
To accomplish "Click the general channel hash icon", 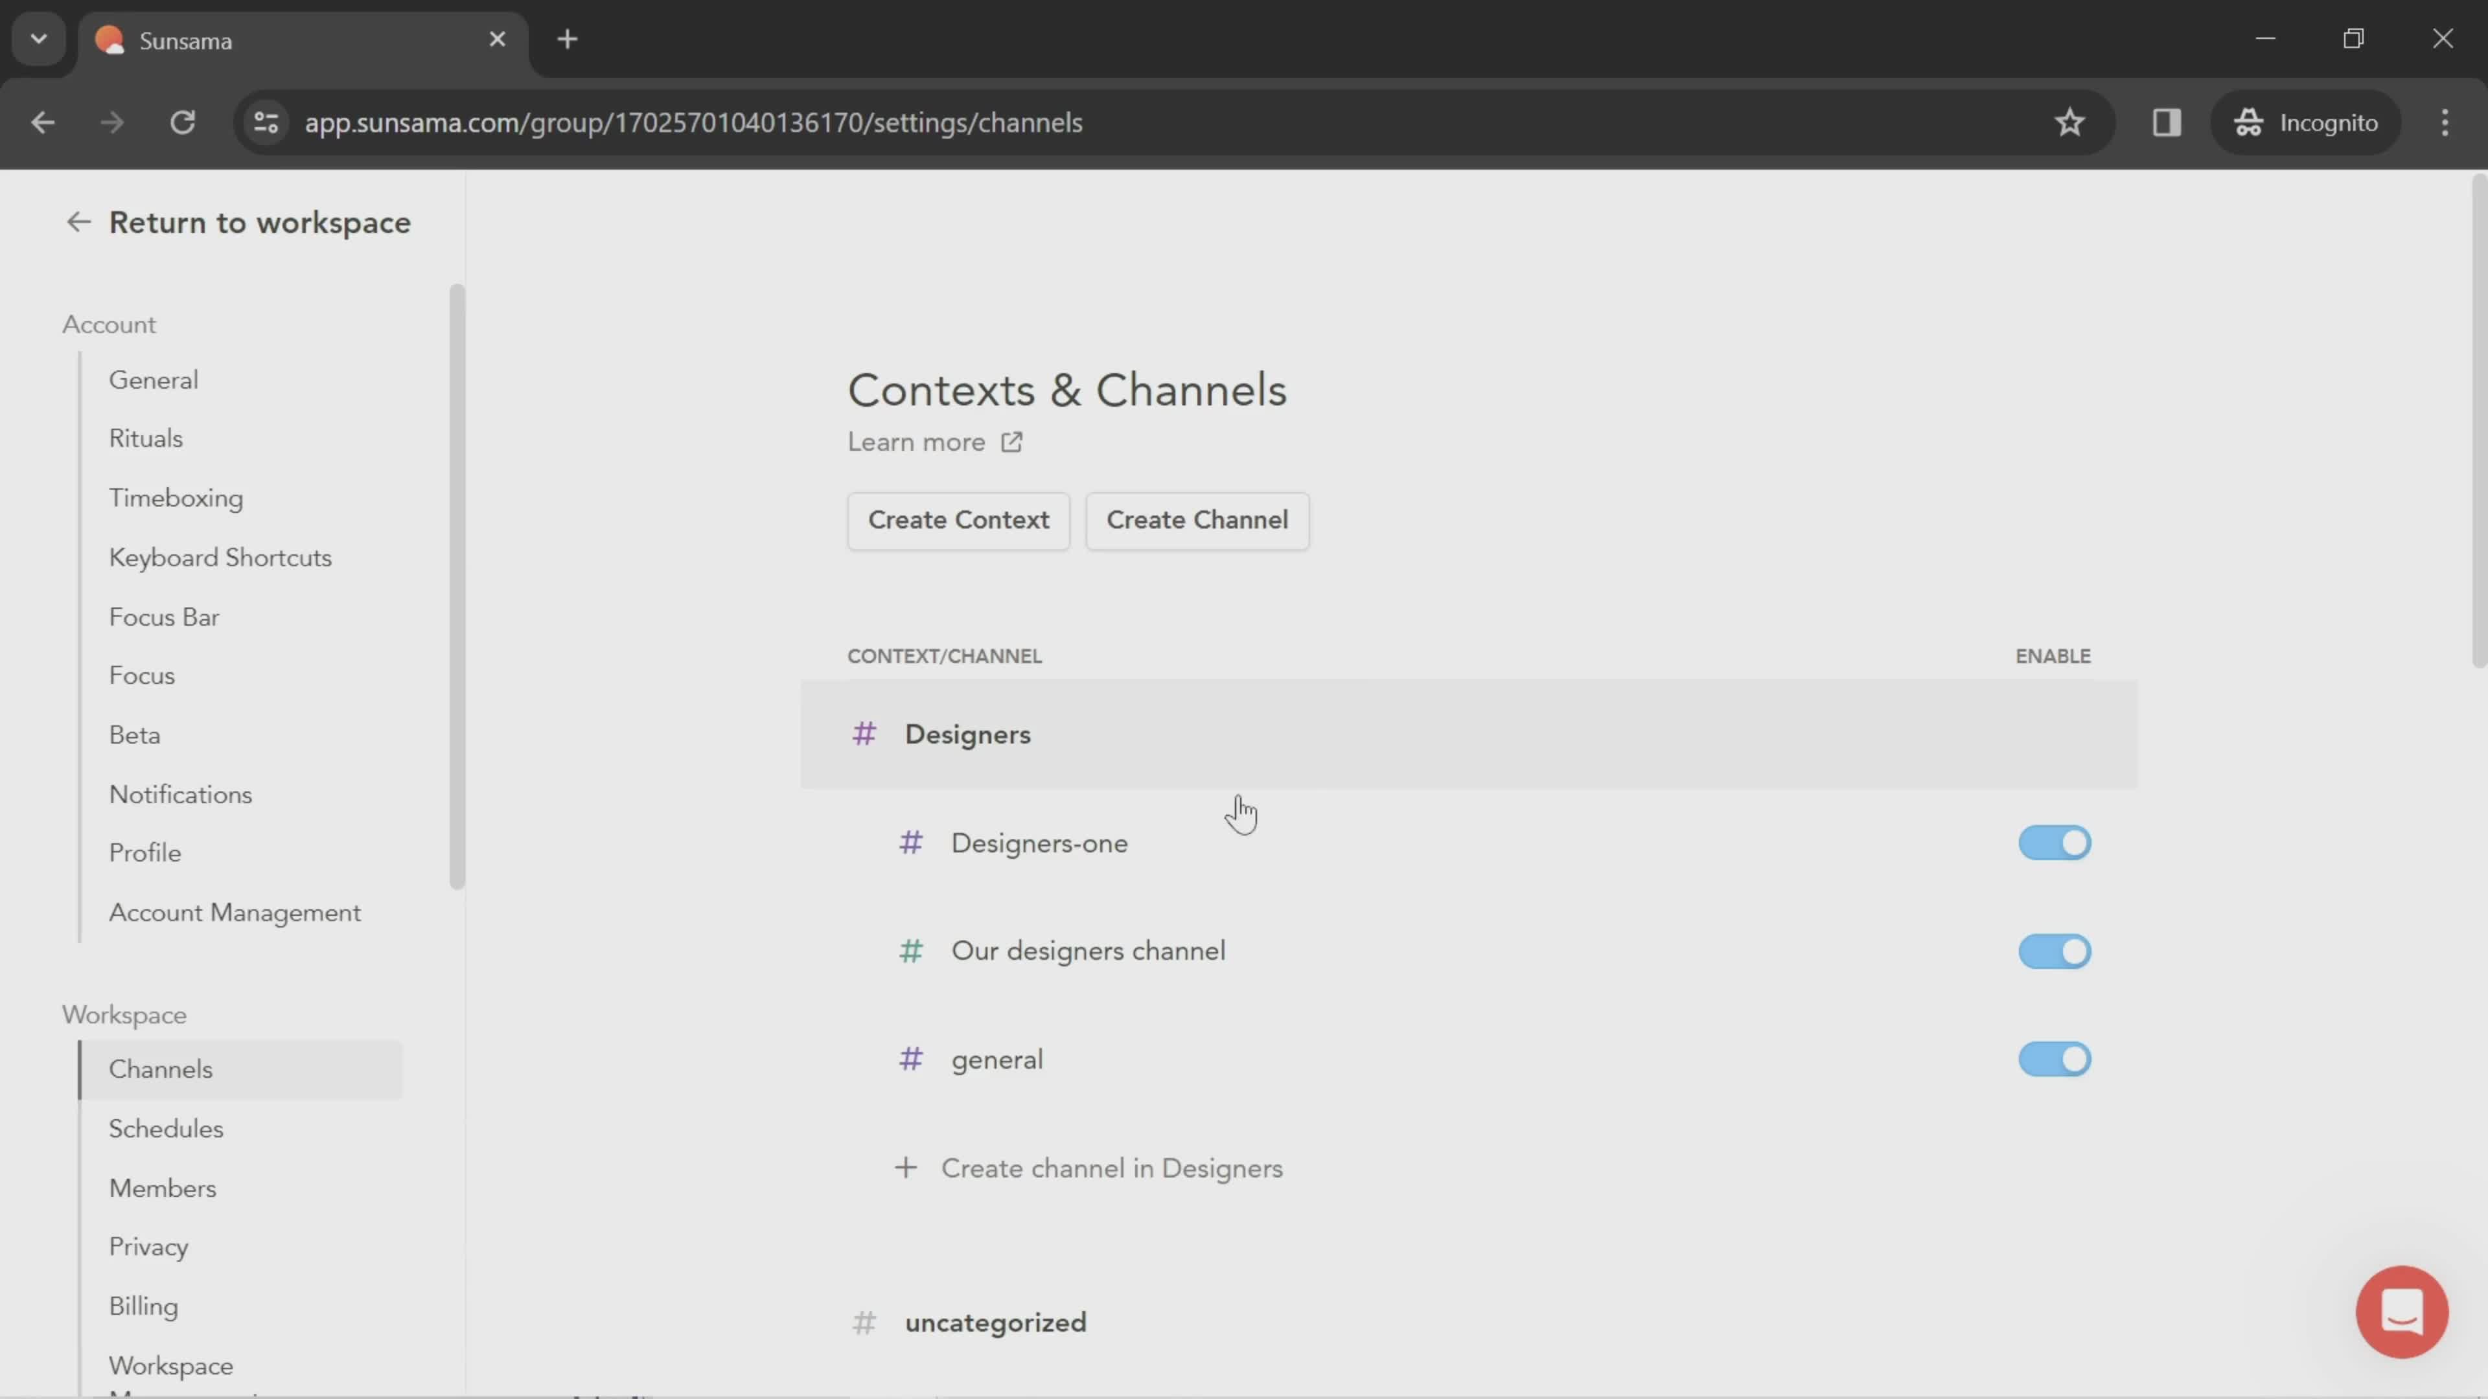I will pyautogui.click(x=912, y=1059).
